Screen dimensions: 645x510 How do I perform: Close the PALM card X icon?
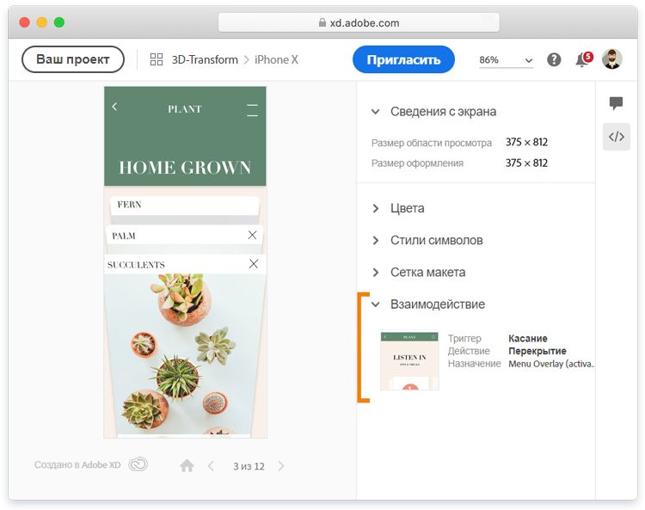[x=252, y=235]
